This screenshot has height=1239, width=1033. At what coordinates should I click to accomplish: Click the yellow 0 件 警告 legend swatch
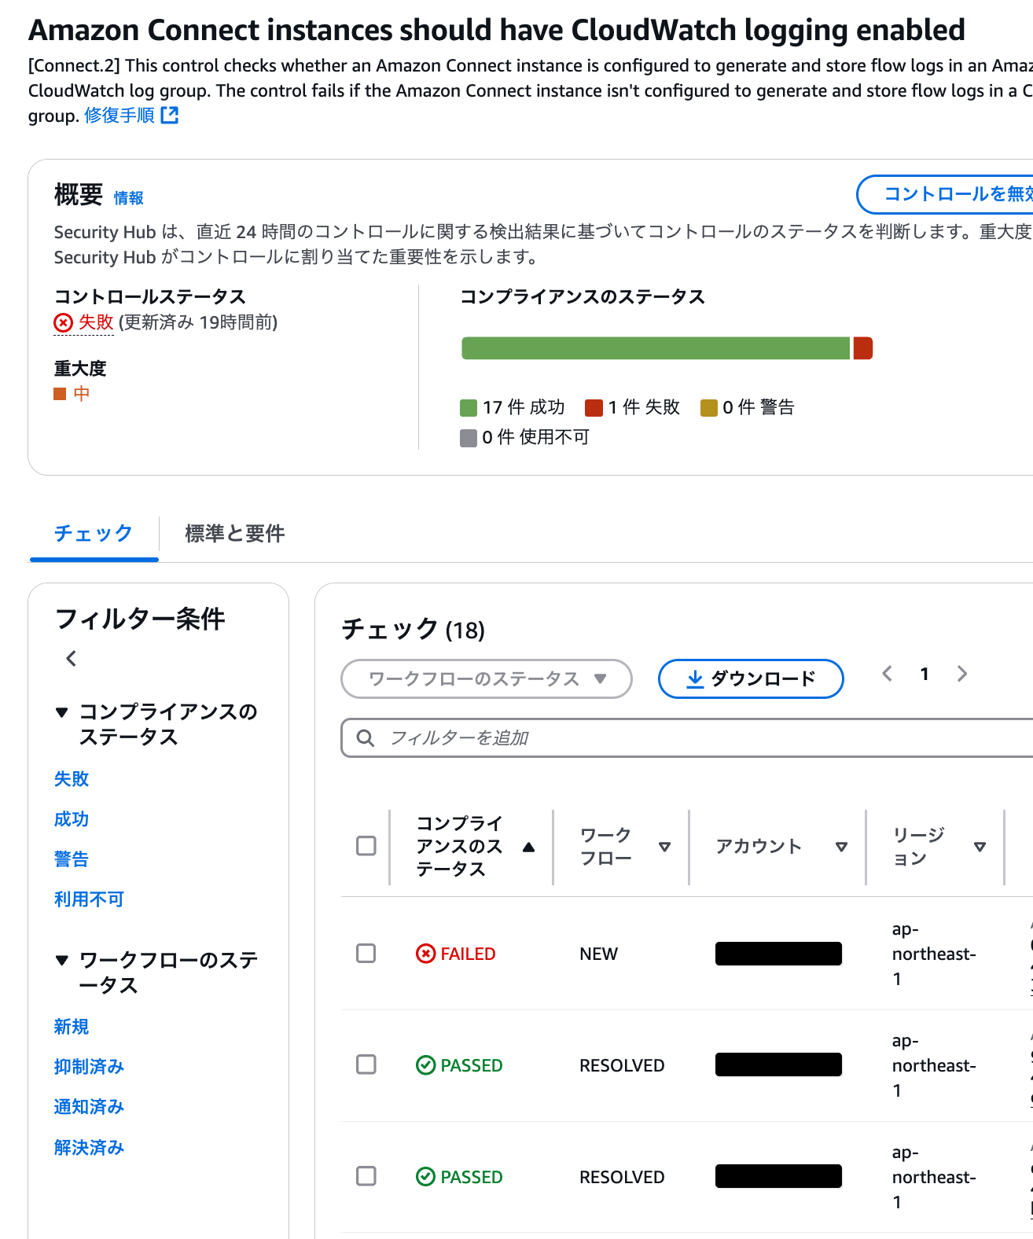pos(709,407)
